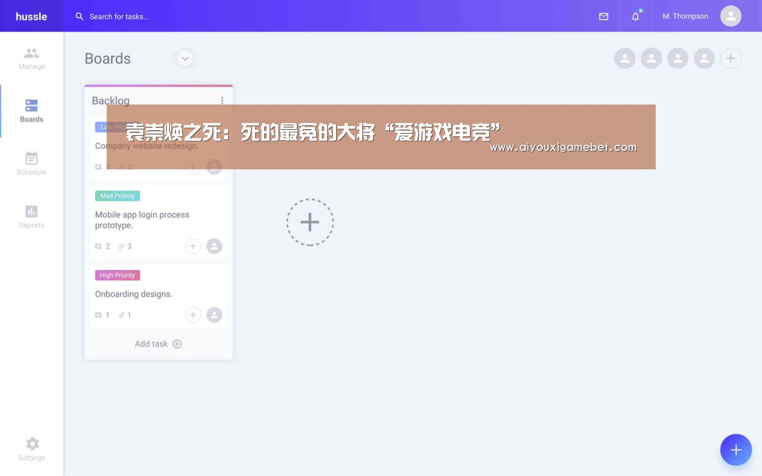Open the Schedule section

tap(32, 164)
